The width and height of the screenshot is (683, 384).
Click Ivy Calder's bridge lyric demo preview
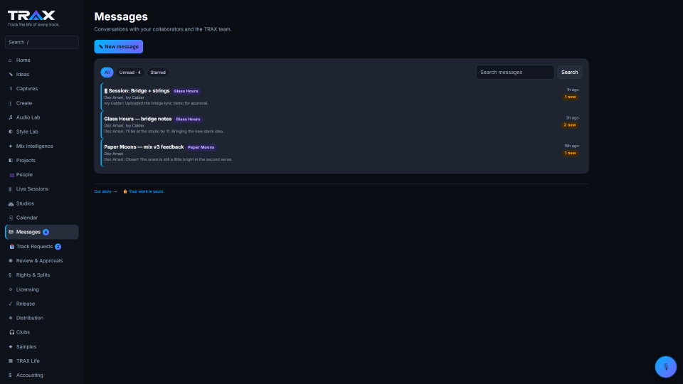[x=156, y=104]
